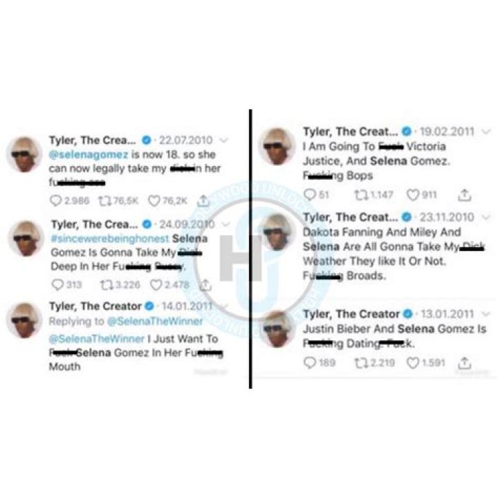
Task: Like the tweet with 911 likes
Action: point(413,194)
